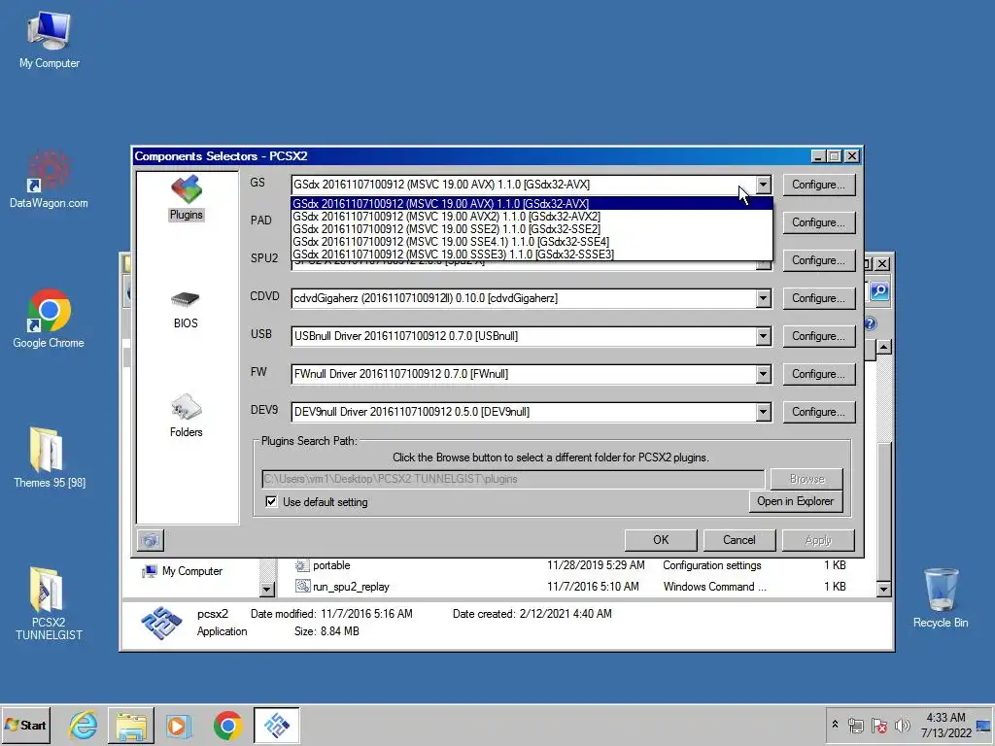
Task: Click run_spu2_replay file icon
Action: tap(303, 587)
